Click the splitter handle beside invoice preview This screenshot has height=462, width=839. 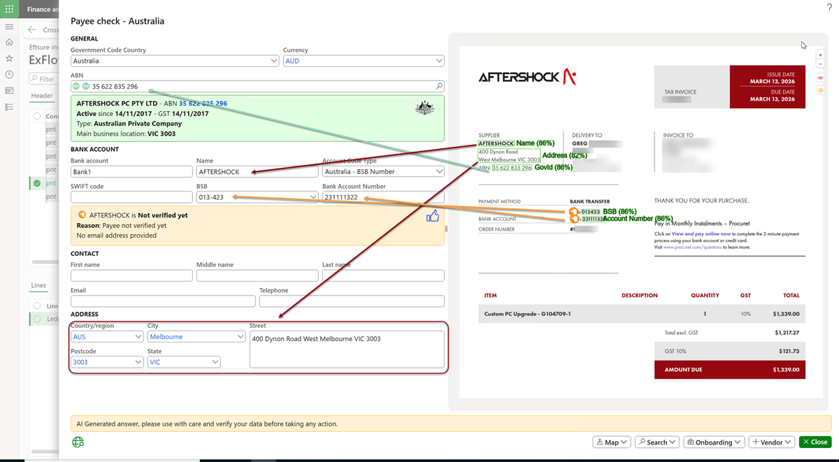[446, 229]
